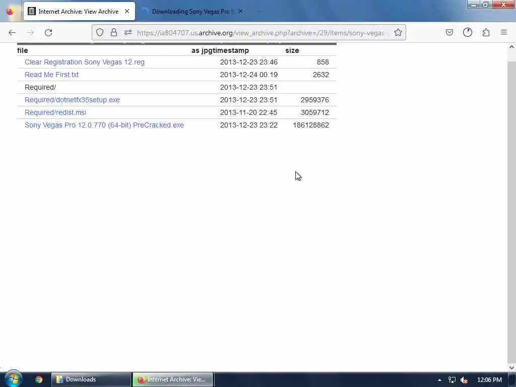The width and height of the screenshot is (516, 387).
Task: Click the 'size' column header
Action: [292, 50]
